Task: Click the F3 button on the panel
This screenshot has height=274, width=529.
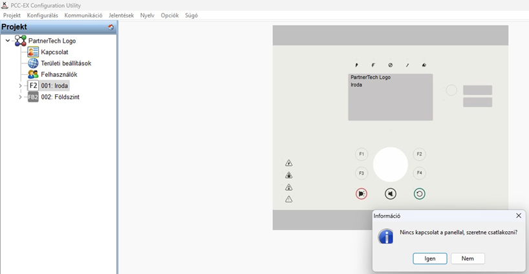Action: pos(362,173)
